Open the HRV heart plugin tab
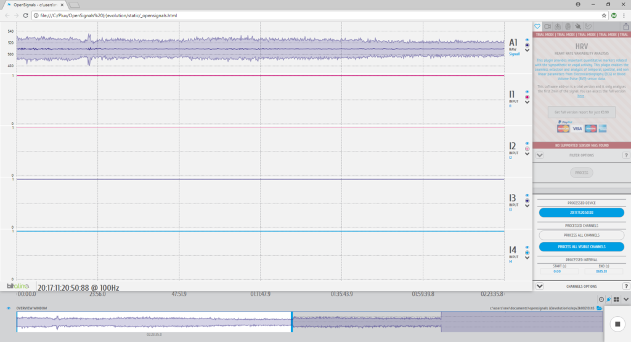 click(537, 26)
